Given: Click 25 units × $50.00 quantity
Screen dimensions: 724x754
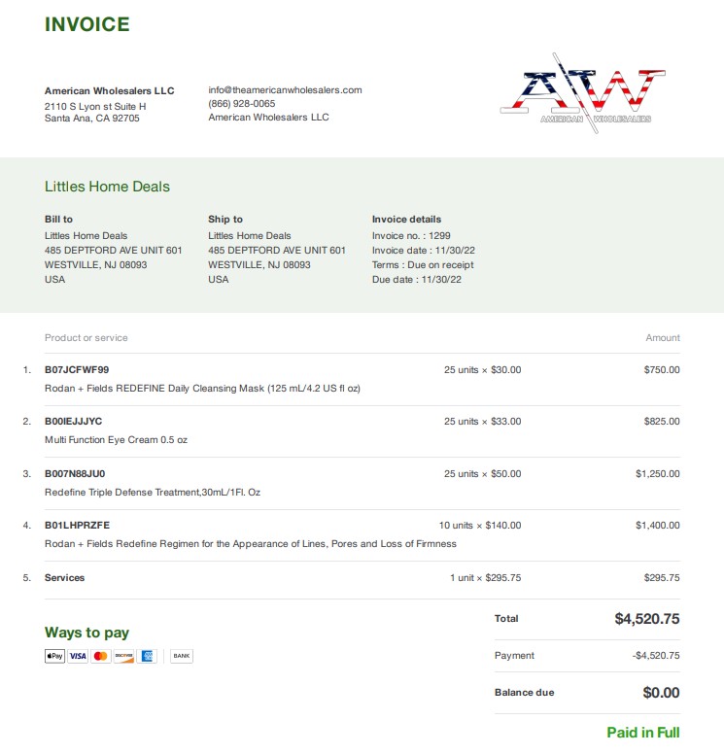Looking at the screenshot, I should point(483,473).
